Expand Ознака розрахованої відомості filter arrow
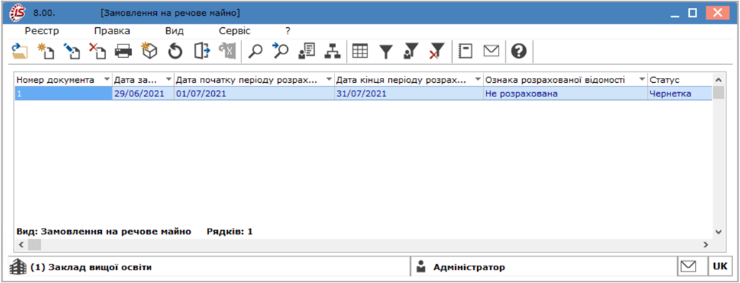740x283 pixels. (642, 79)
